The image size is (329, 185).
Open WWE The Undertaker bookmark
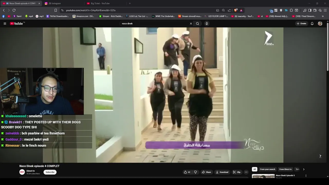(x=163, y=16)
